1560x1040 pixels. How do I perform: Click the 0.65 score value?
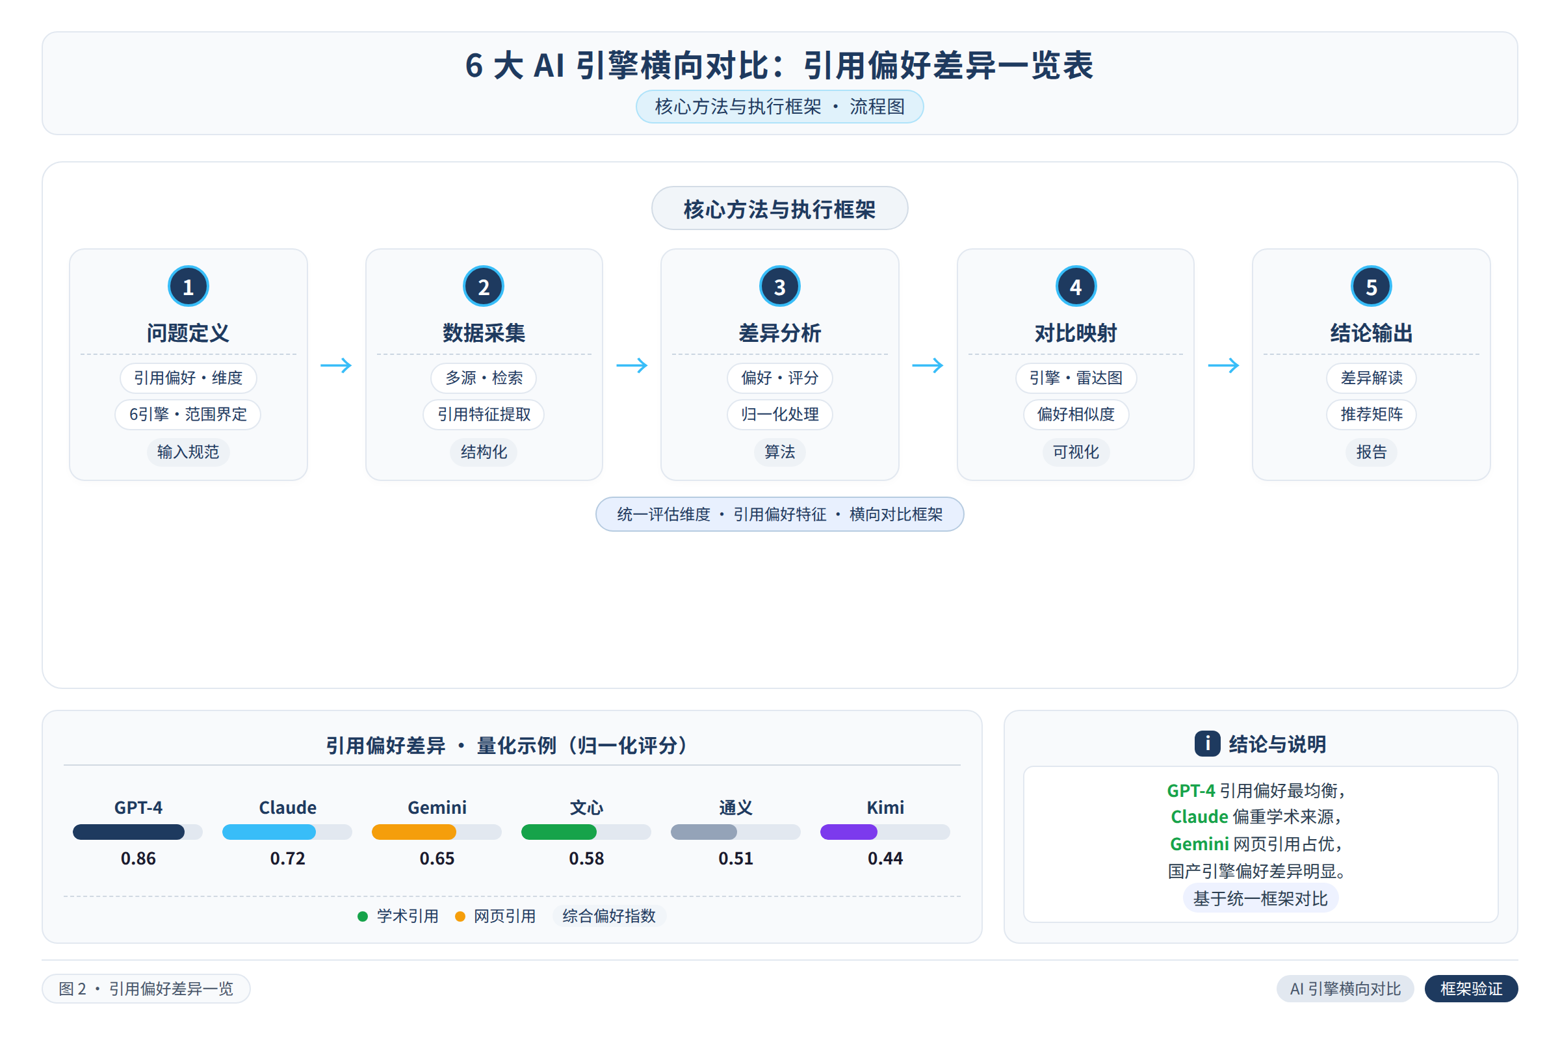tap(436, 858)
